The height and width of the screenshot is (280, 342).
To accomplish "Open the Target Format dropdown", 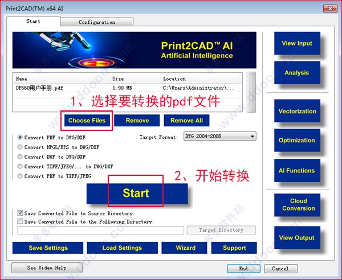I will click(x=220, y=136).
